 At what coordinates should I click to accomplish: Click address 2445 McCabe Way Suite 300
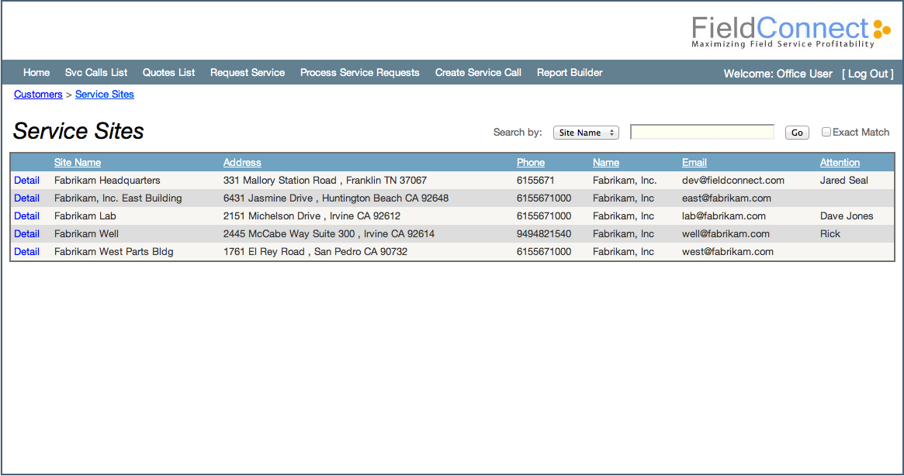[x=329, y=234]
